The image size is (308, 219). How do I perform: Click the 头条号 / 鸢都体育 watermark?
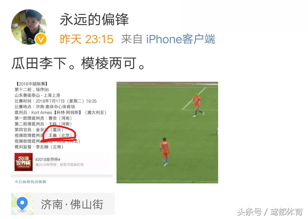tap(270, 212)
